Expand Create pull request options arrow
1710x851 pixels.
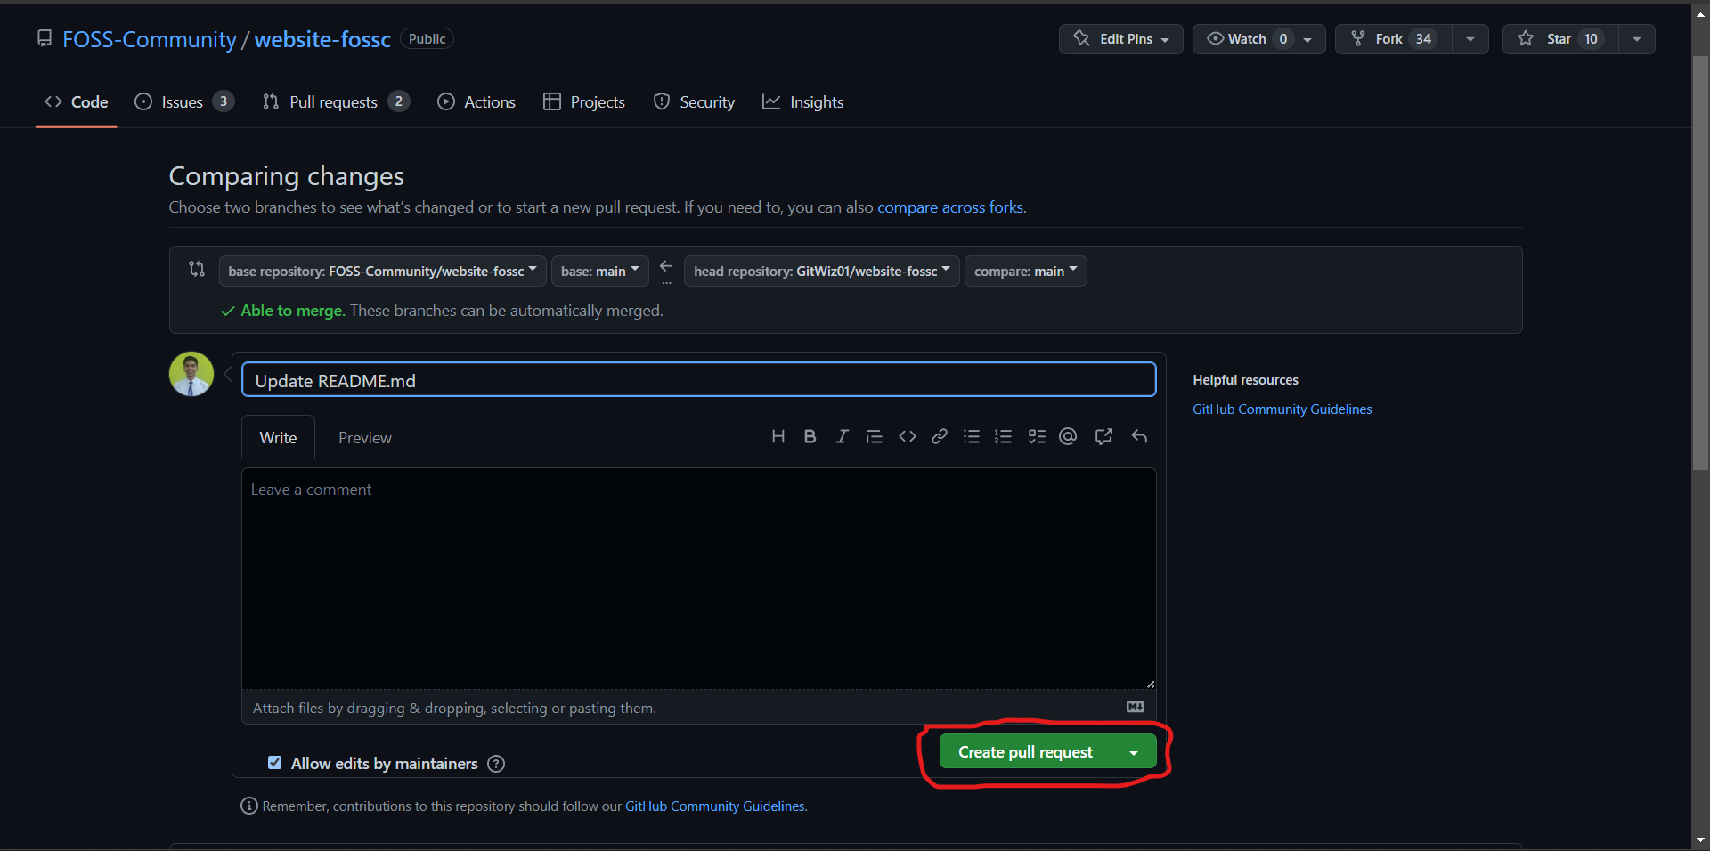click(x=1134, y=752)
